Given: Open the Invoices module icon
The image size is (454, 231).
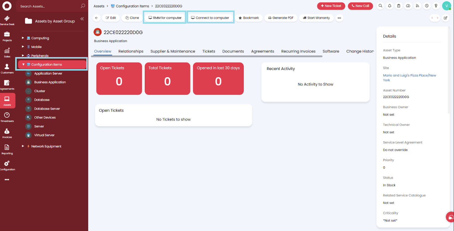Looking at the screenshot, I should (7, 133).
